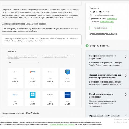Open article Личный кабинет Сбермобайл: как войти
The width and height of the screenshot is (129, 129).
[x=105, y=76]
